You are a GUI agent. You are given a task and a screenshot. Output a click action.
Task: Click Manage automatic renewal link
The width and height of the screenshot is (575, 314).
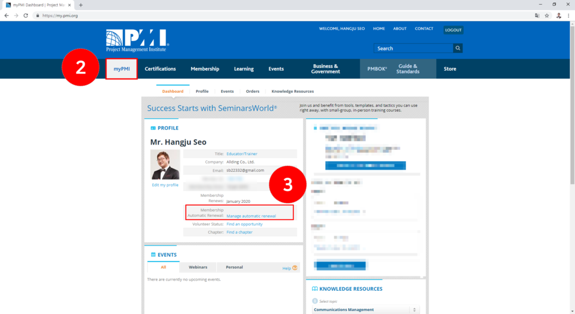pos(251,216)
